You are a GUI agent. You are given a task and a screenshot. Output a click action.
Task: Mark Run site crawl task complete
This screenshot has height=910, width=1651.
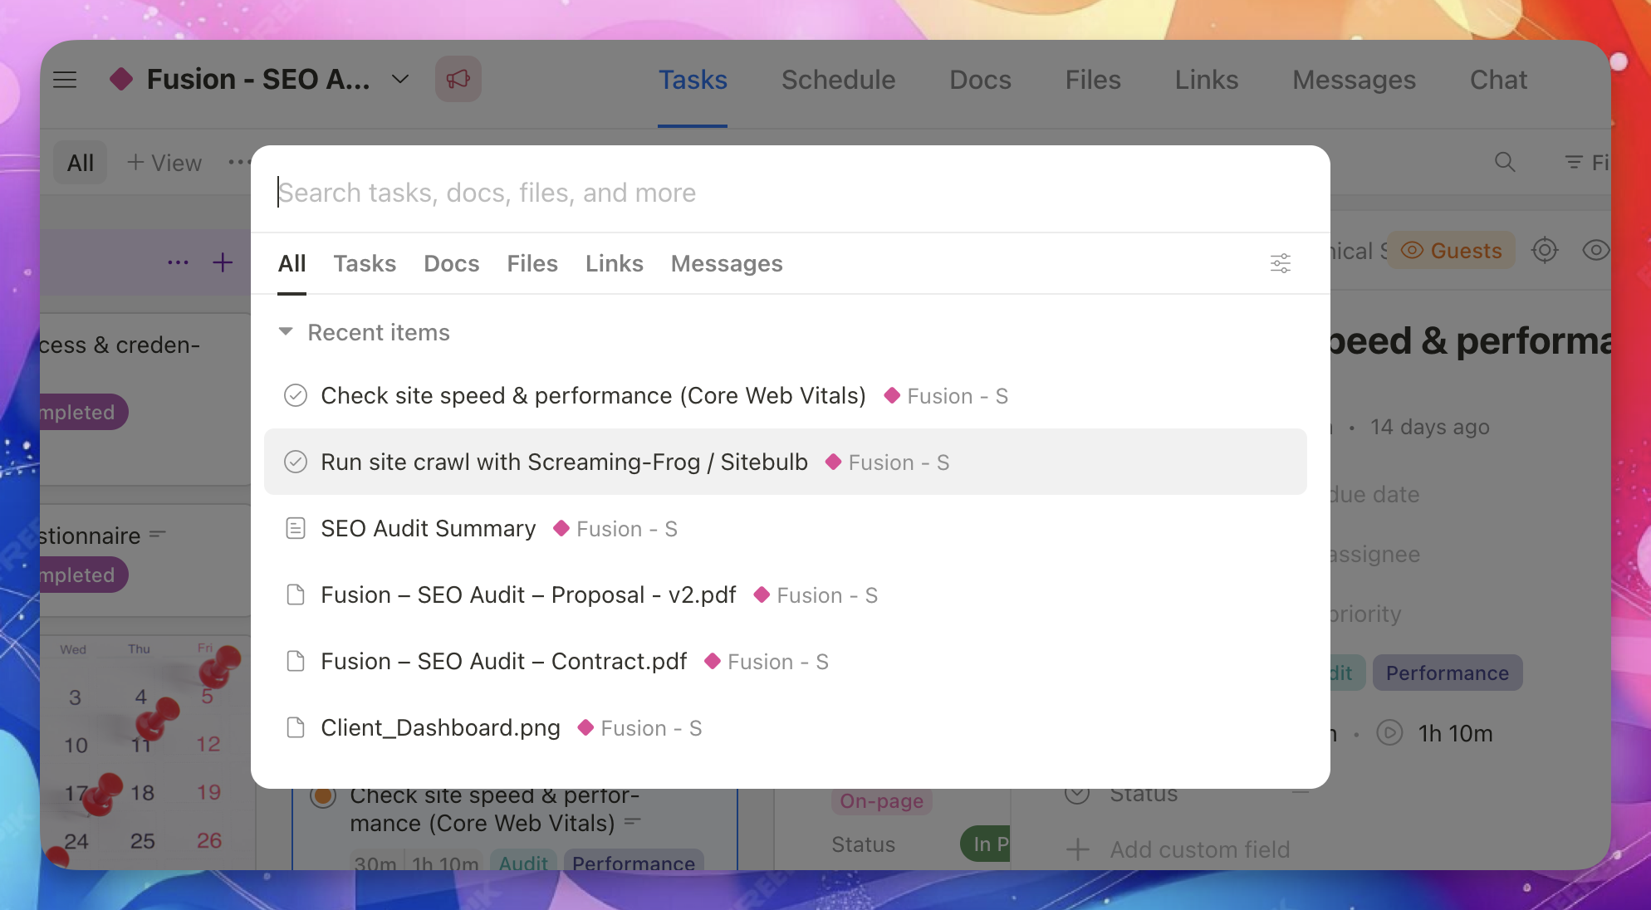[x=296, y=462]
